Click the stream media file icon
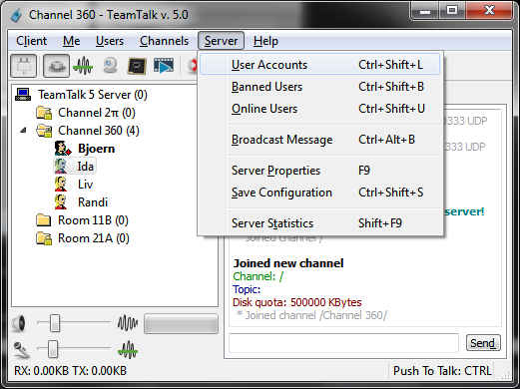This screenshot has width=520, height=389. (x=164, y=66)
